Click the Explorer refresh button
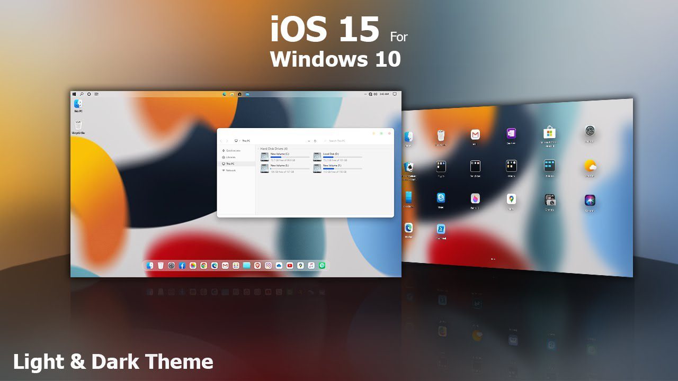The width and height of the screenshot is (678, 381). pyautogui.click(x=315, y=141)
